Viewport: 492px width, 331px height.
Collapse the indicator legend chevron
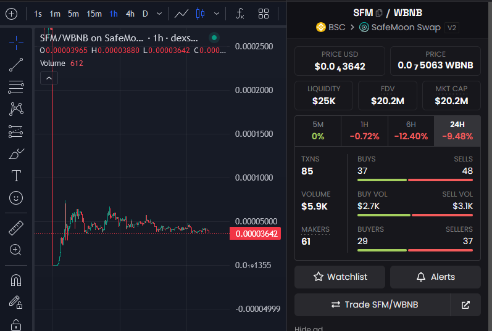pyautogui.click(x=49, y=78)
